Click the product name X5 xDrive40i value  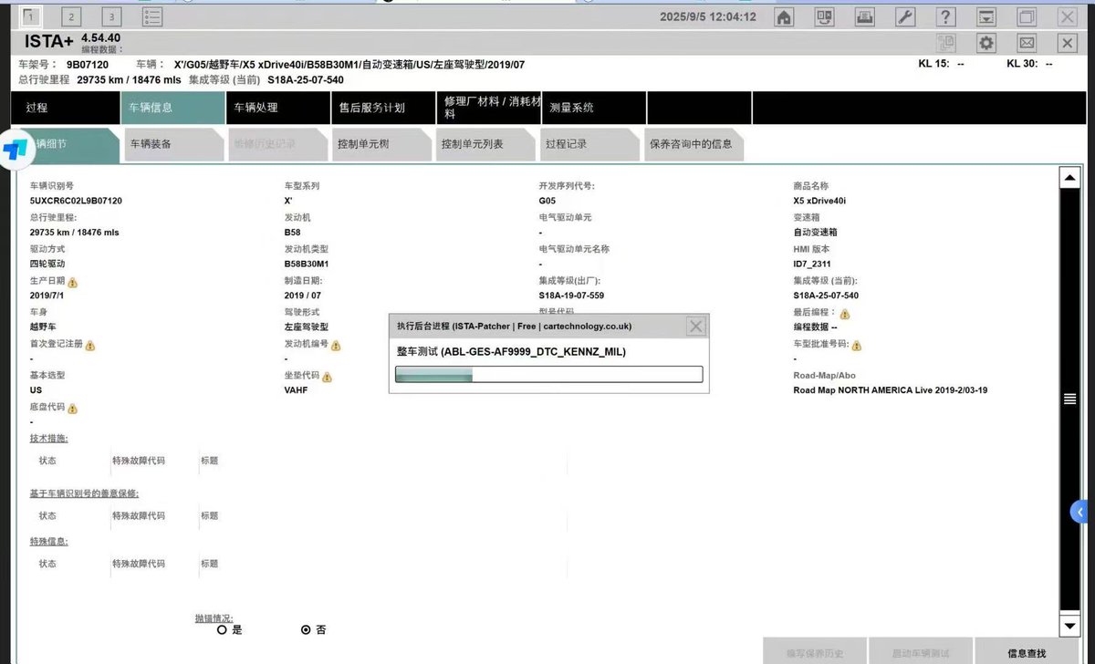coord(820,201)
